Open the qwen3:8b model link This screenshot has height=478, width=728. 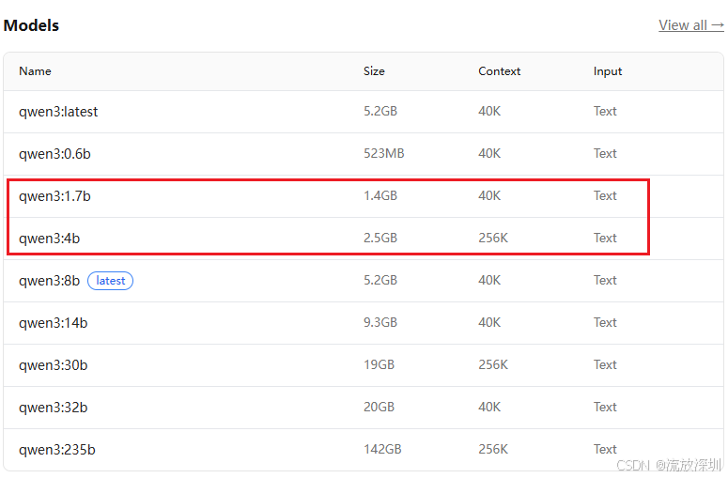click(49, 281)
